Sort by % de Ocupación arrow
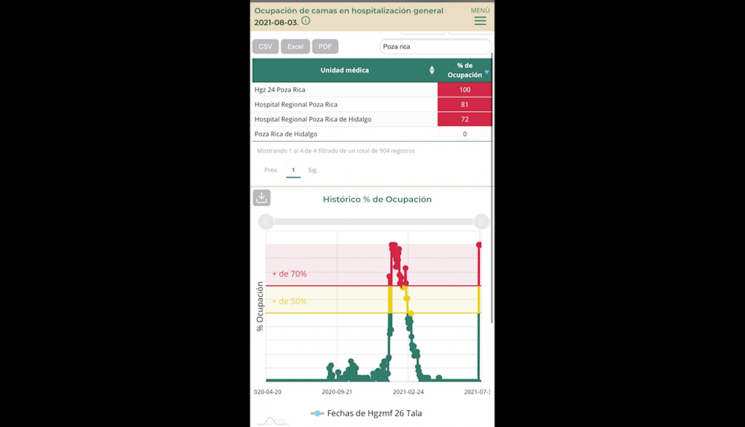 (x=487, y=73)
